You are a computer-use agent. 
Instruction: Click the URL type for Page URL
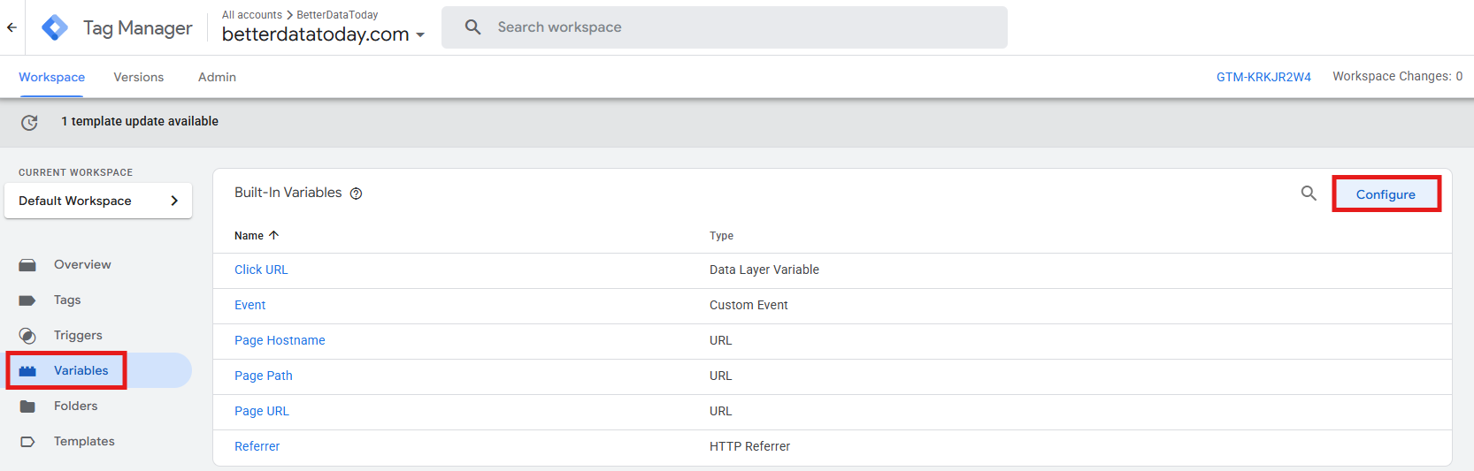pyautogui.click(x=721, y=411)
